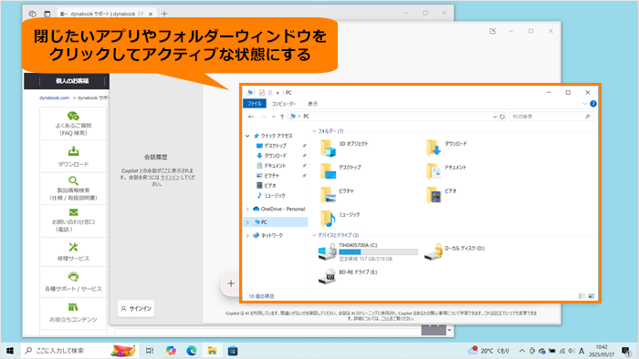Open the address bar history dropdown

pyautogui.click(x=495, y=117)
